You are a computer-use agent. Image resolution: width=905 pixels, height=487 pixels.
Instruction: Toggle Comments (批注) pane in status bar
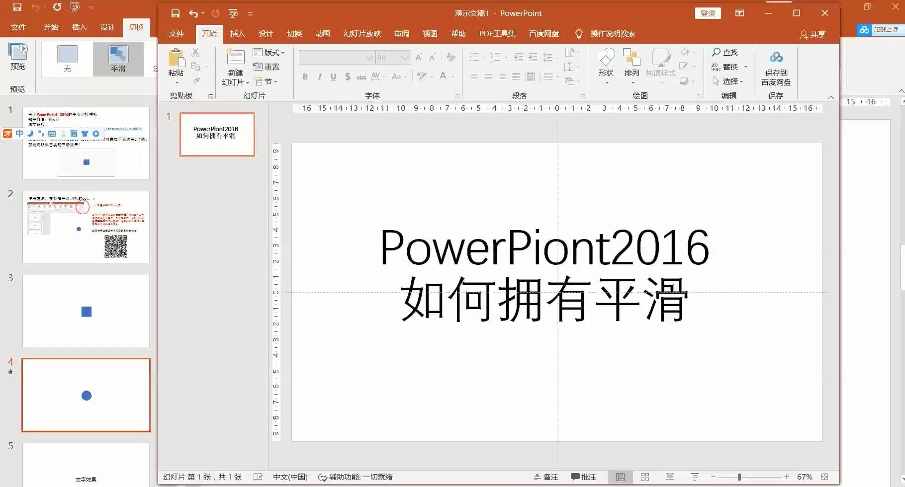(x=583, y=477)
